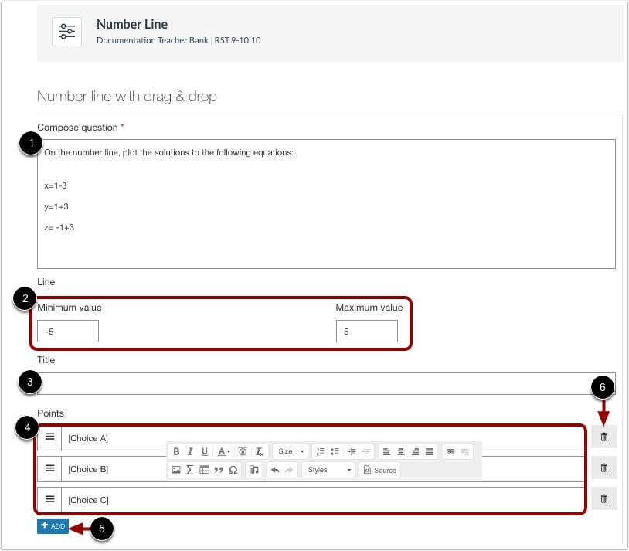Insert a bulleted list
Image resolution: width=629 pixels, height=551 pixels.
[x=335, y=451]
